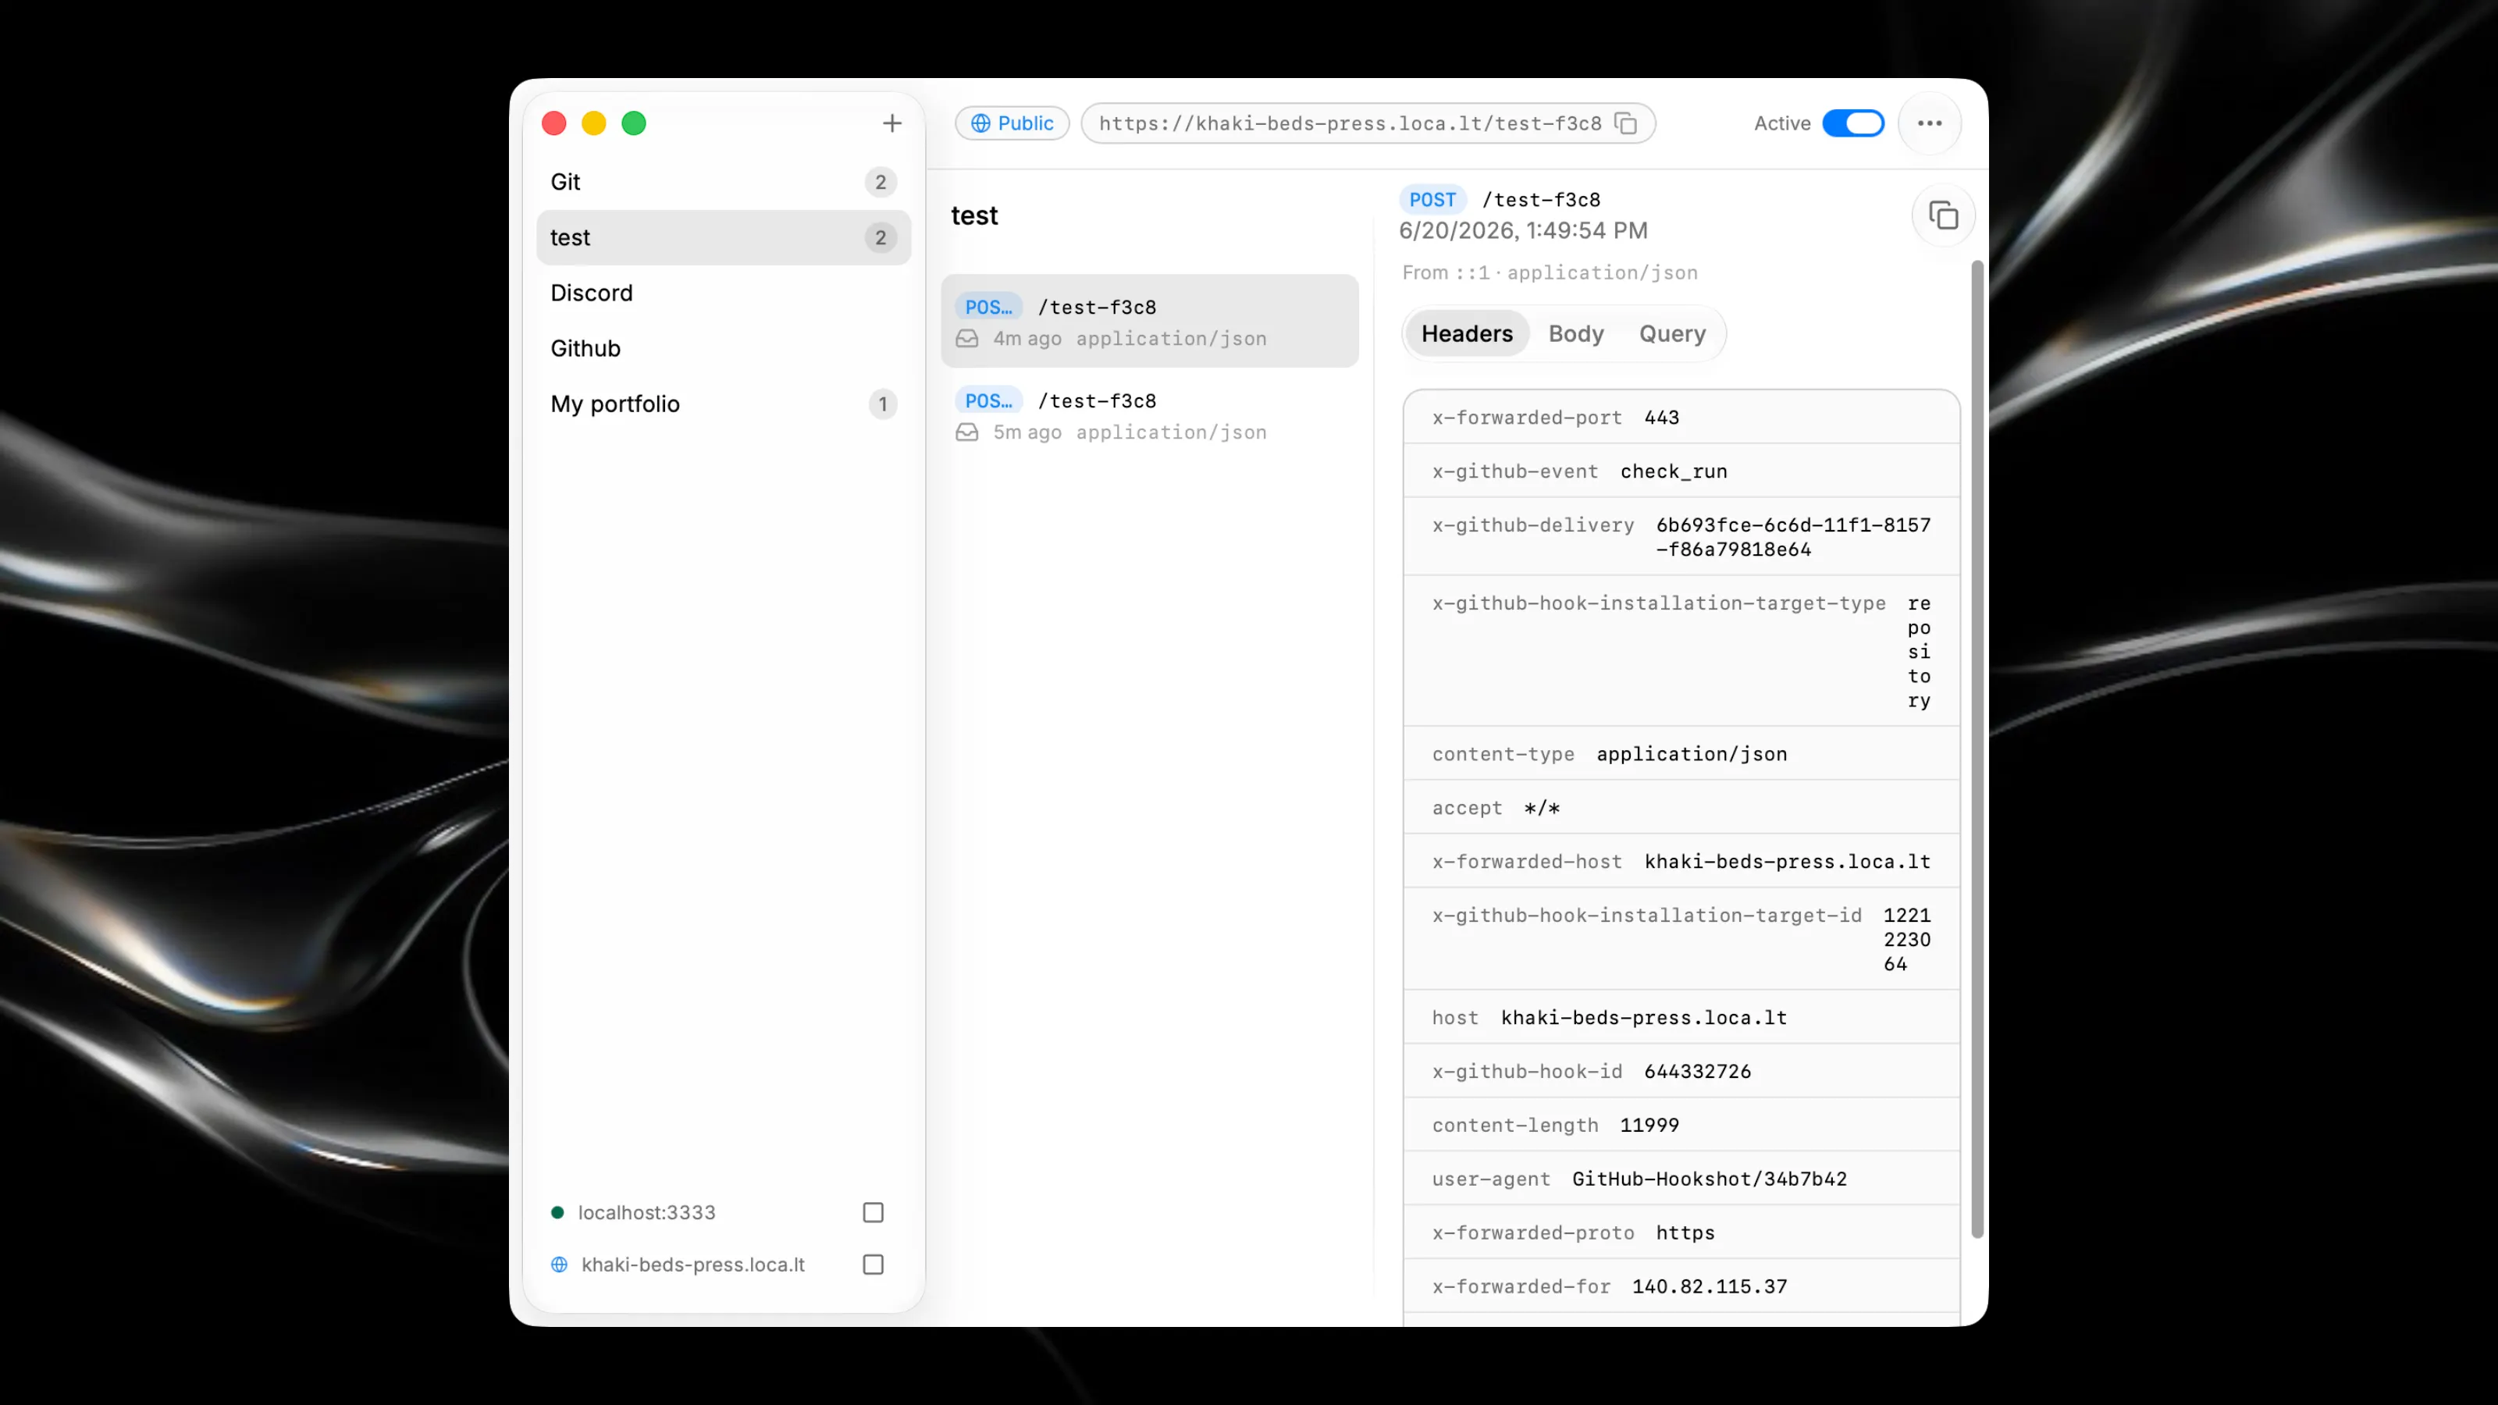Click the host header row

[1681, 1017]
